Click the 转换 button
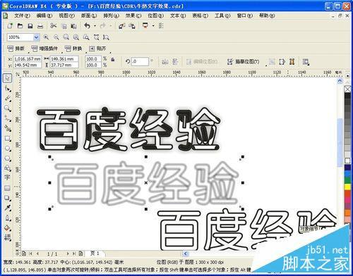The width and height of the screenshot is (353, 276). 73,49
